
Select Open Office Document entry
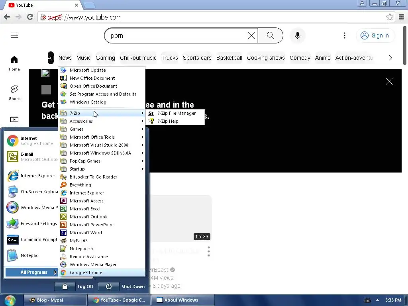pyautogui.click(x=102, y=86)
